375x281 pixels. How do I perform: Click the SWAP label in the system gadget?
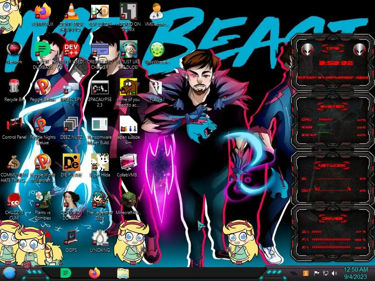point(309,135)
